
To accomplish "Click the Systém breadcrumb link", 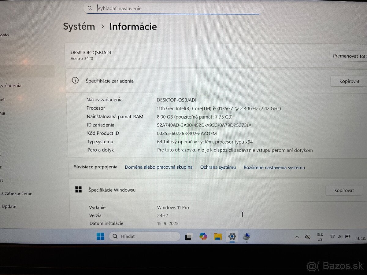I will click(x=79, y=27).
